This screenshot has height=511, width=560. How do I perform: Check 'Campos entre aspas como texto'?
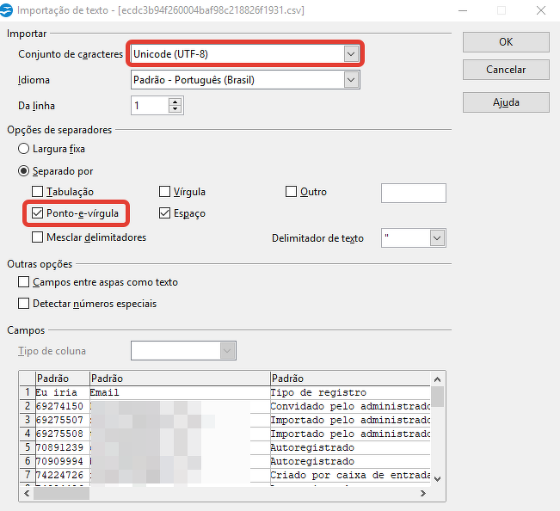click(24, 282)
